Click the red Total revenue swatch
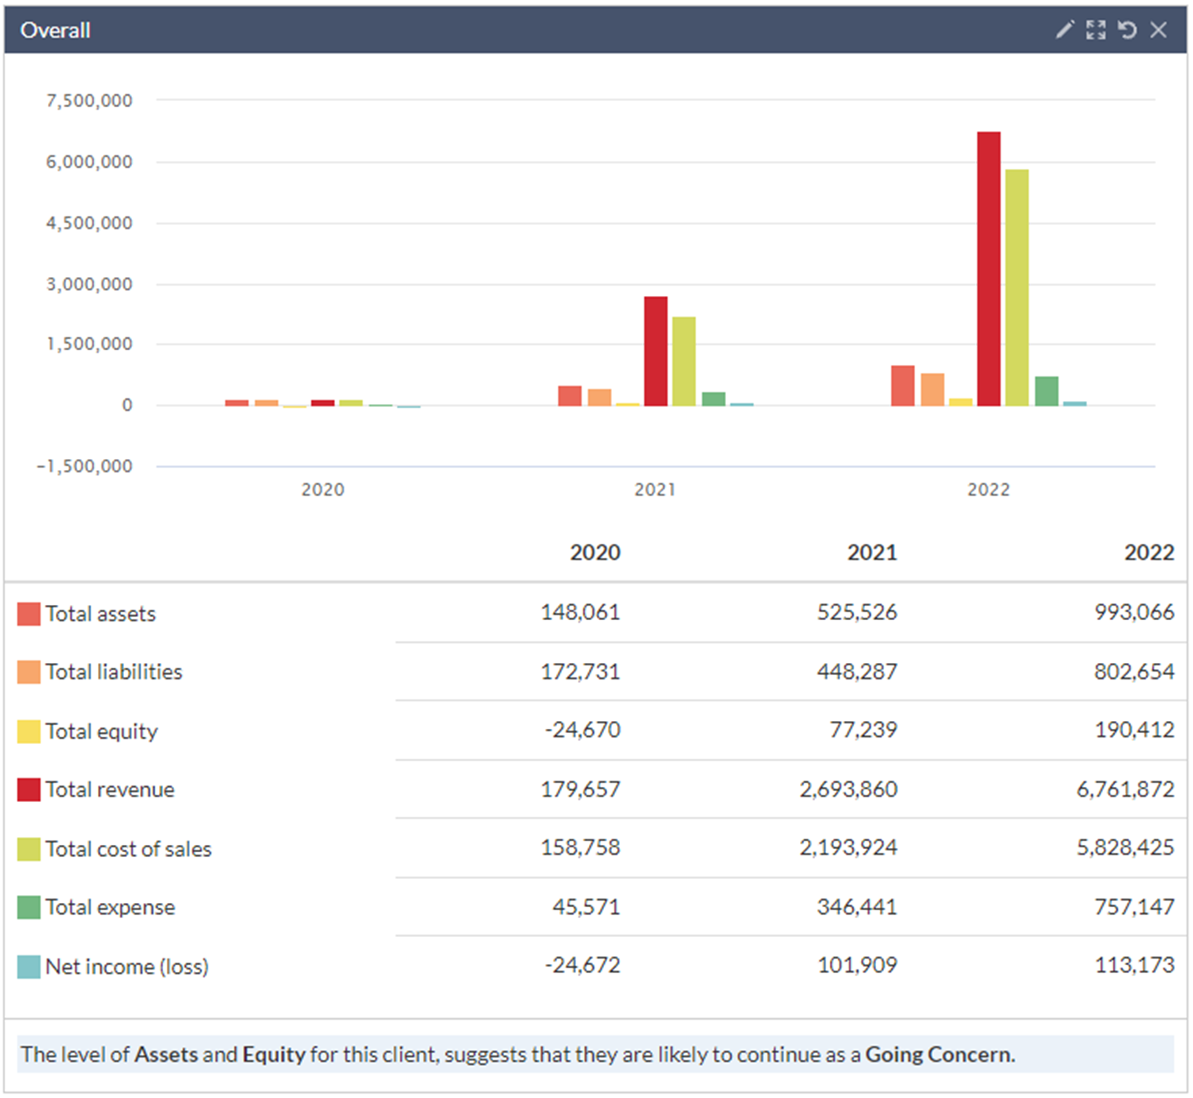This screenshot has width=1193, height=1098. tap(28, 790)
